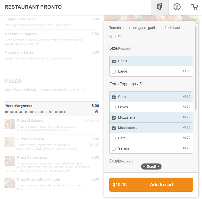Click the Hot flame icon in the popup
202x199 pixels.
pyautogui.click(x=111, y=36)
